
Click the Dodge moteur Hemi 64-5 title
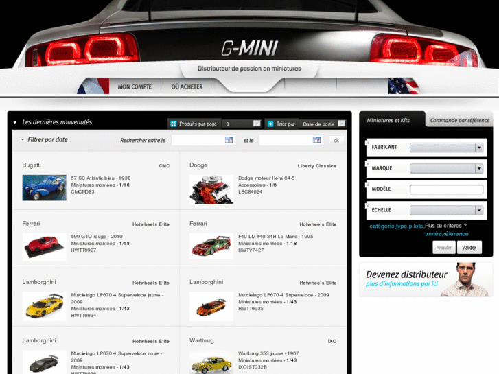266,178
